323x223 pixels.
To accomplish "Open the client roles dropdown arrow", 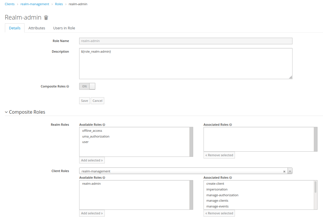I will 290,171.
